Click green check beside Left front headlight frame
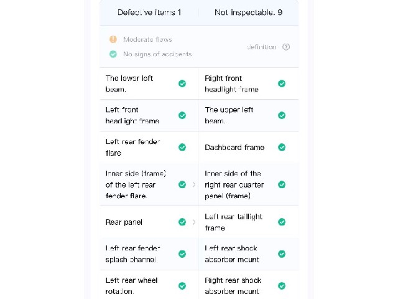 pyautogui.click(x=182, y=115)
